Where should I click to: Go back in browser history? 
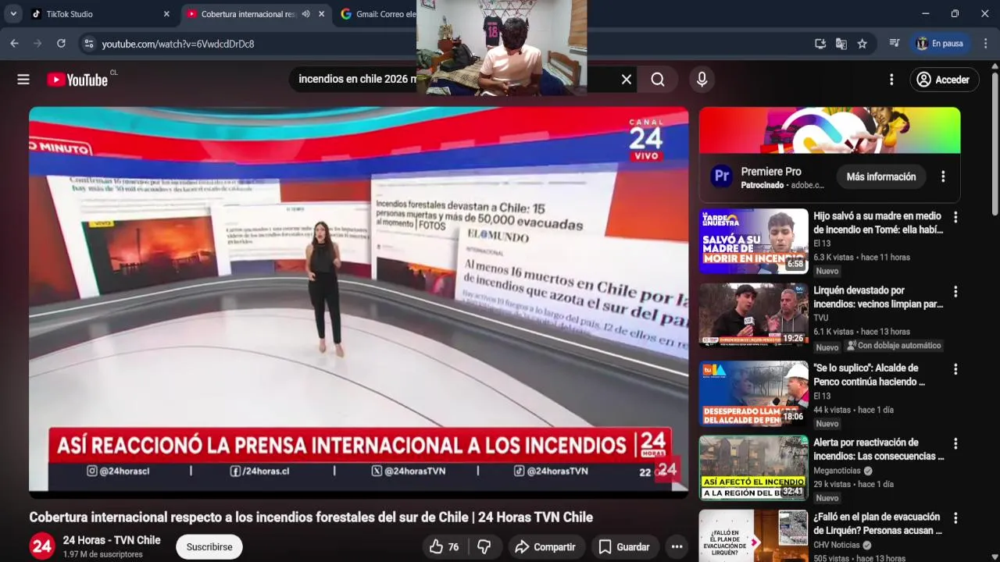click(14, 44)
